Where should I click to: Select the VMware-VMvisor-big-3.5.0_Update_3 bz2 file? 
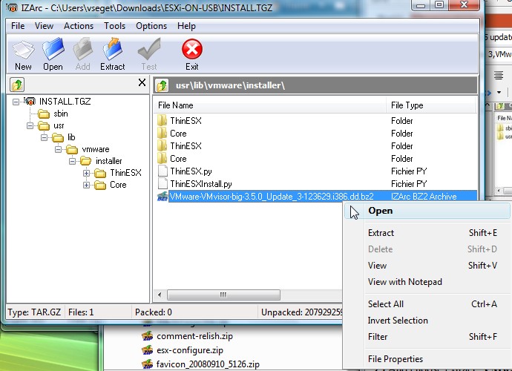pos(315,197)
